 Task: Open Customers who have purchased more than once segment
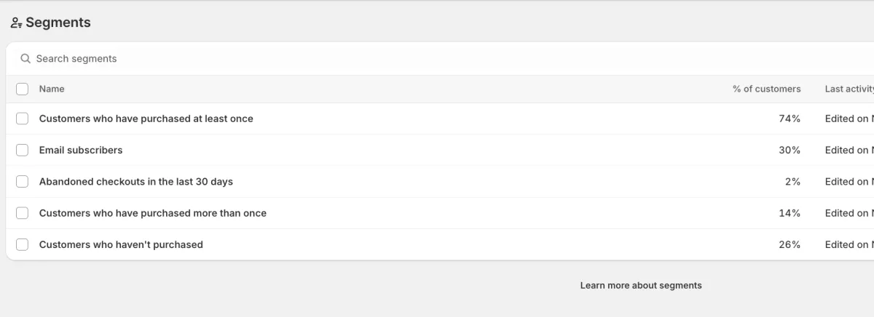click(x=152, y=213)
